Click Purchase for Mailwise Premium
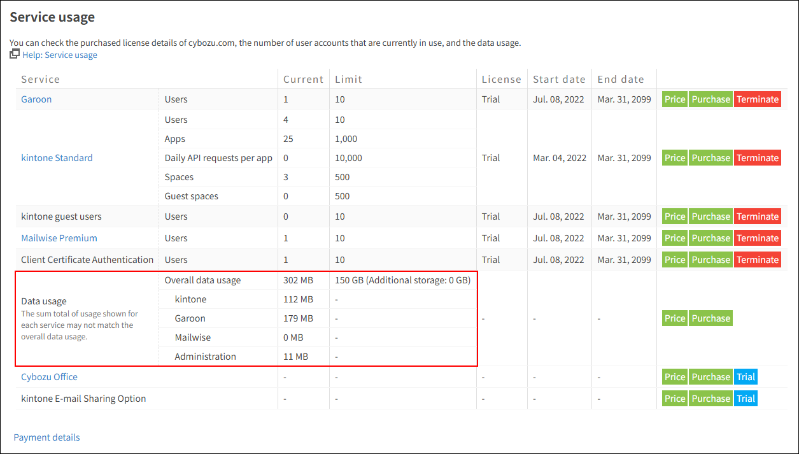Screen dimensions: 799x454 (711, 238)
